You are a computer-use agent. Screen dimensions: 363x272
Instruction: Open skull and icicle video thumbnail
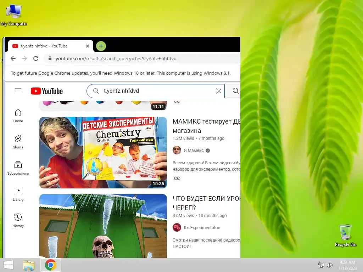tap(103, 226)
